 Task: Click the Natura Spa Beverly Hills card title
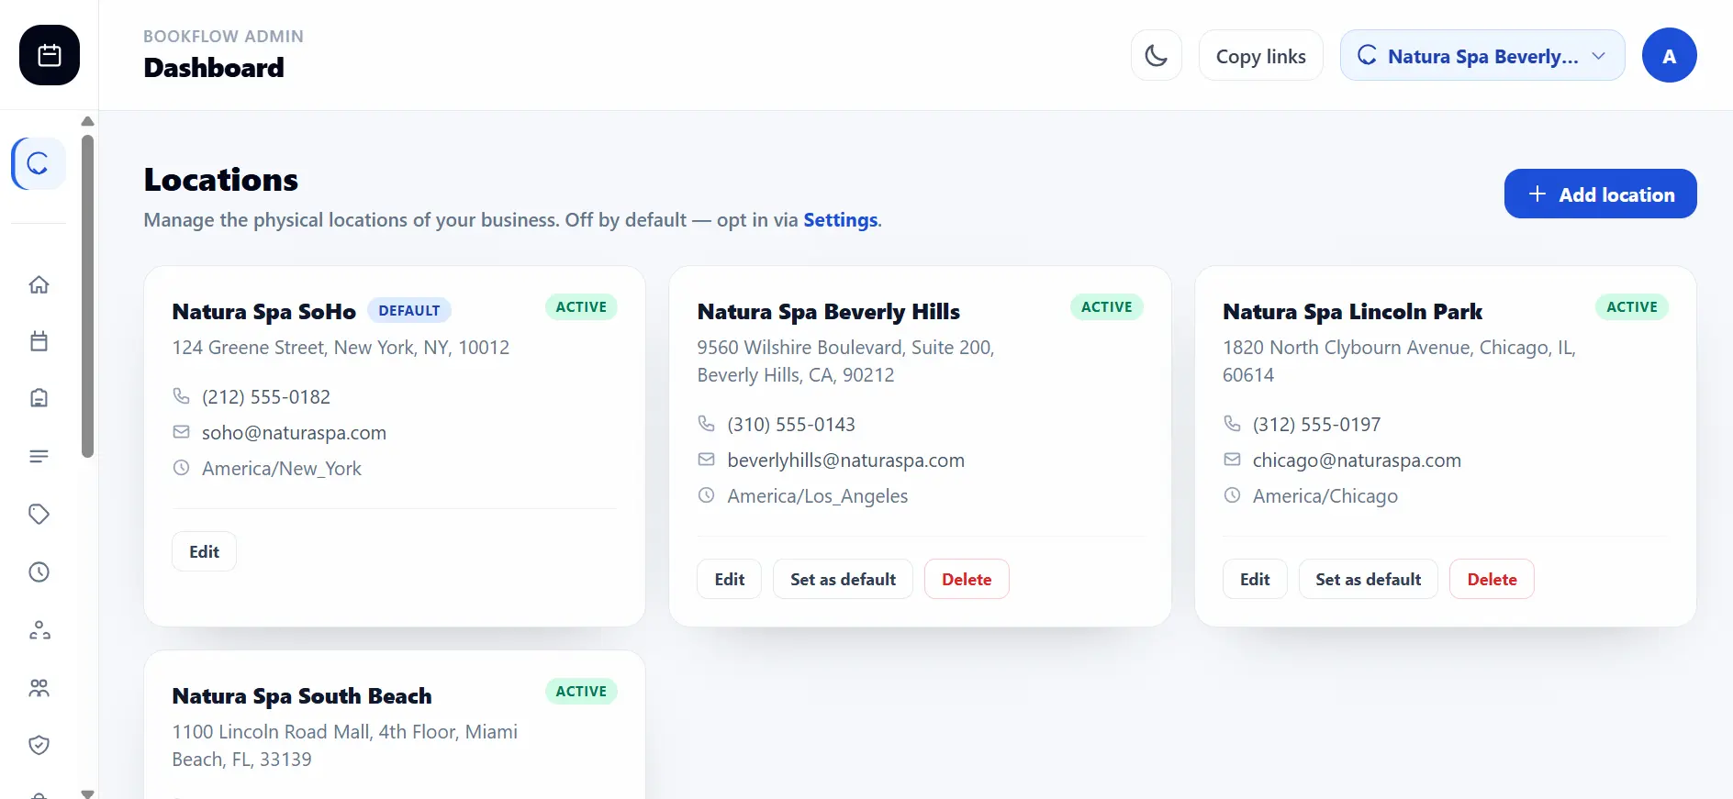click(x=828, y=312)
